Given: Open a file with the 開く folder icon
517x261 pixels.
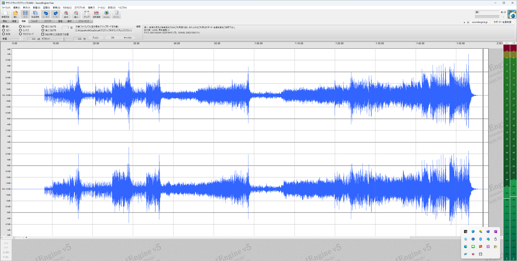Looking at the screenshot, I should pos(15,14).
